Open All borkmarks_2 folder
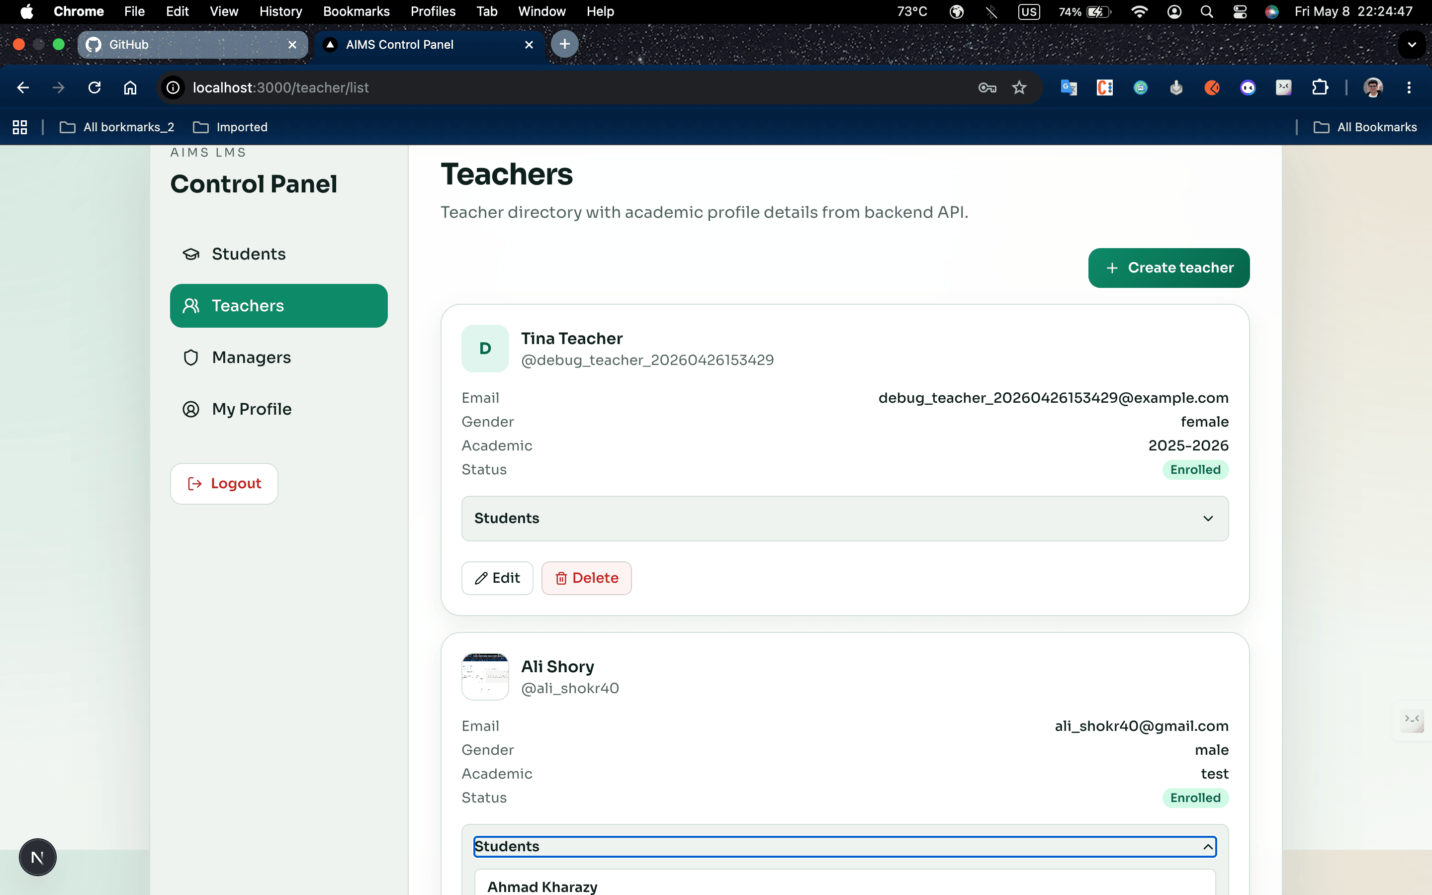Image resolution: width=1432 pixels, height=895 pixels. (117, 127)
